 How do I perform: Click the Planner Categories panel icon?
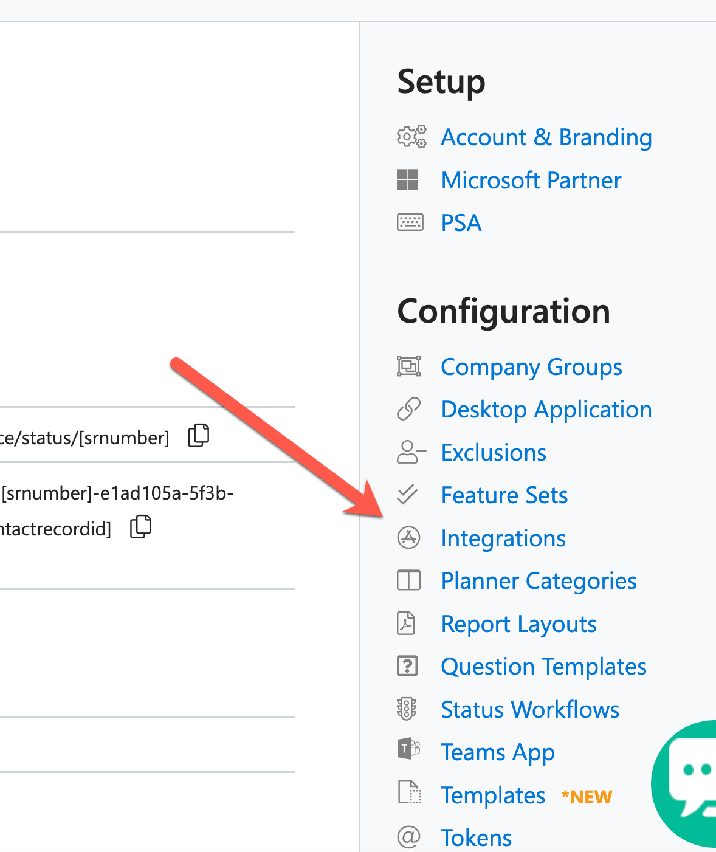pyautogui.click(x=408, y=580)
